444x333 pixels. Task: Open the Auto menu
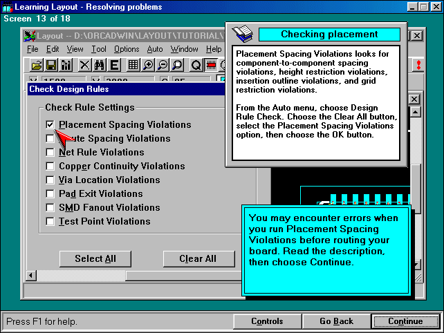[155, 49]
